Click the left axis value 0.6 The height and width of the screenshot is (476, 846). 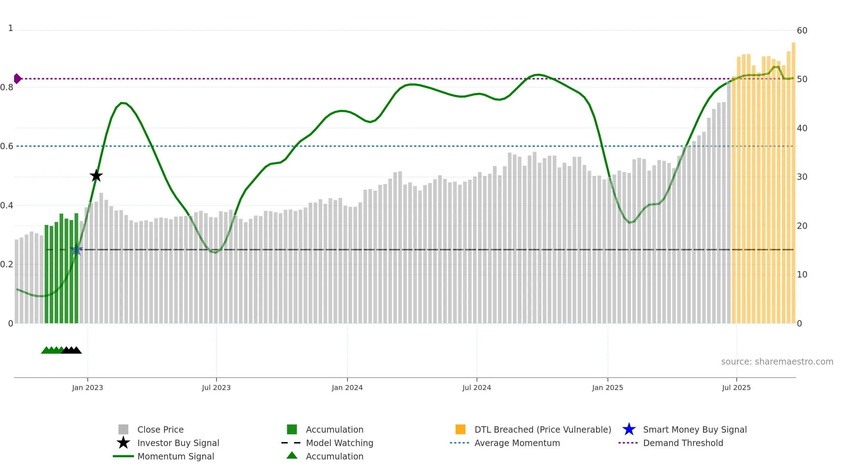[x=7, y=146]
